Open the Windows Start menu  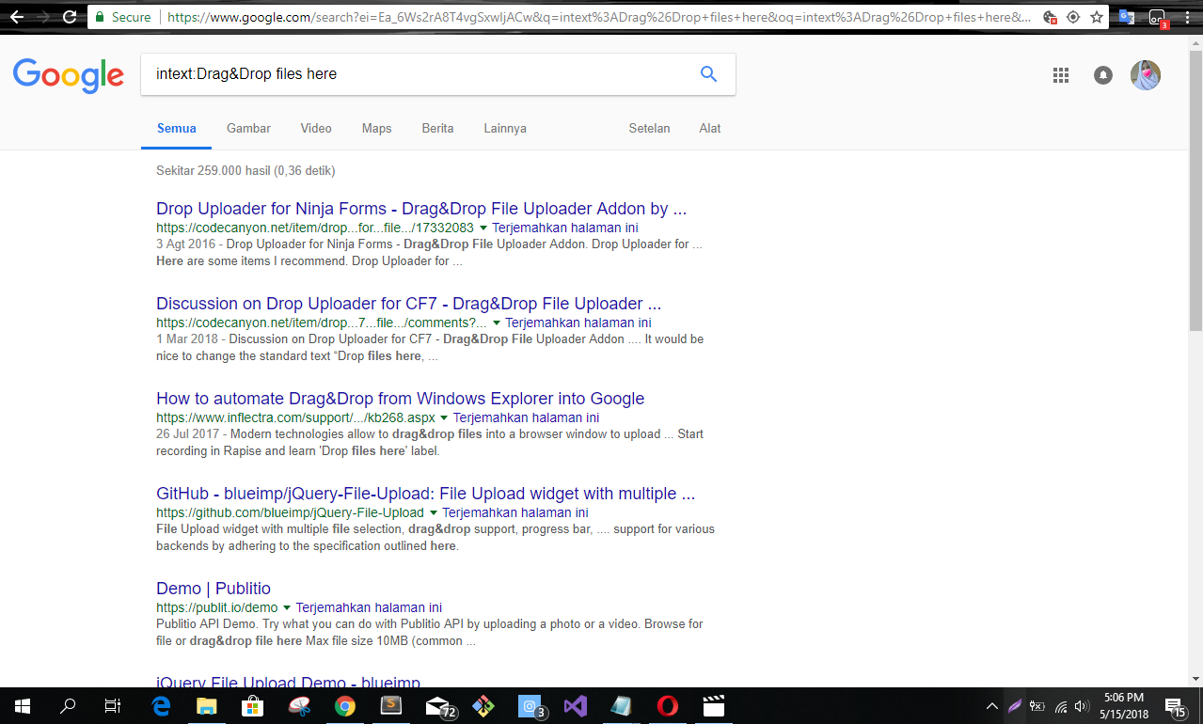(22, 706)
